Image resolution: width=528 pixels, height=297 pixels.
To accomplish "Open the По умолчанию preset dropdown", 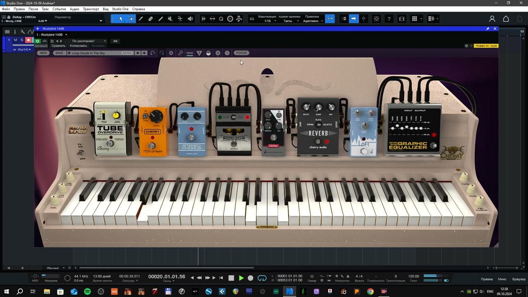I will 89,41.
